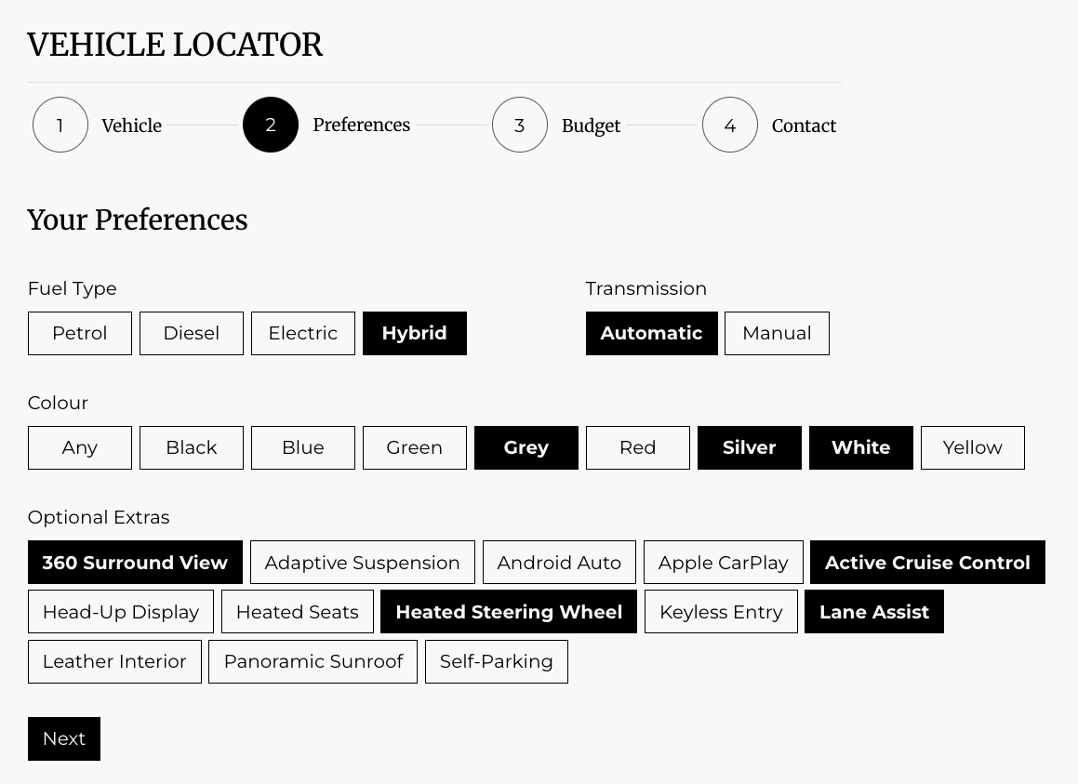Toggle the Red colour choice
1078x784 pixels.
(638, 447)
